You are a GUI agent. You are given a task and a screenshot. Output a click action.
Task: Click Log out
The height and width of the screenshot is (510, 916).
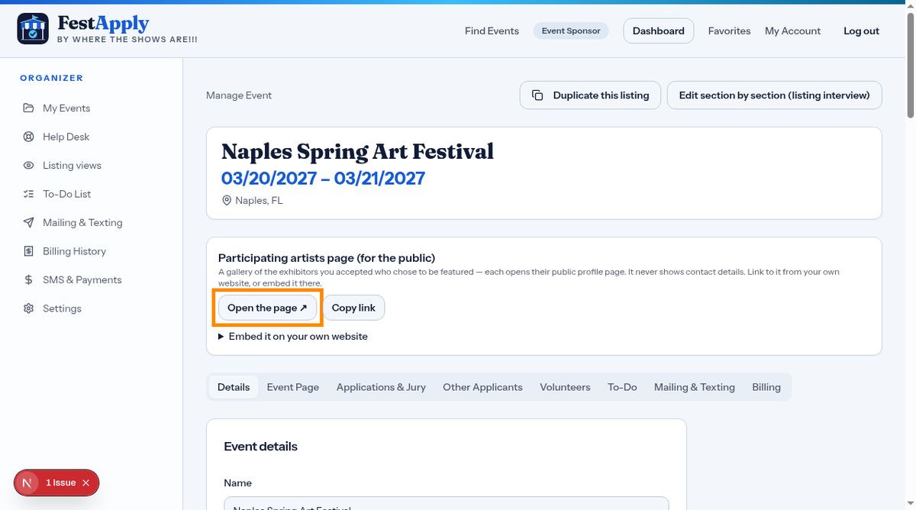[x=861, y=31]
